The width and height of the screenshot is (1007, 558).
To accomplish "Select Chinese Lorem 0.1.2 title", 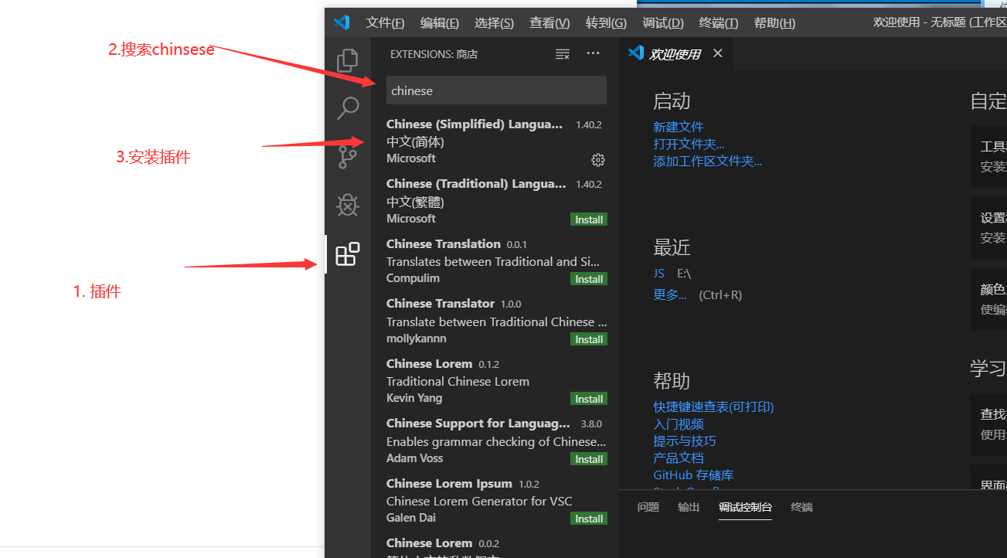I will coord(429,363).
